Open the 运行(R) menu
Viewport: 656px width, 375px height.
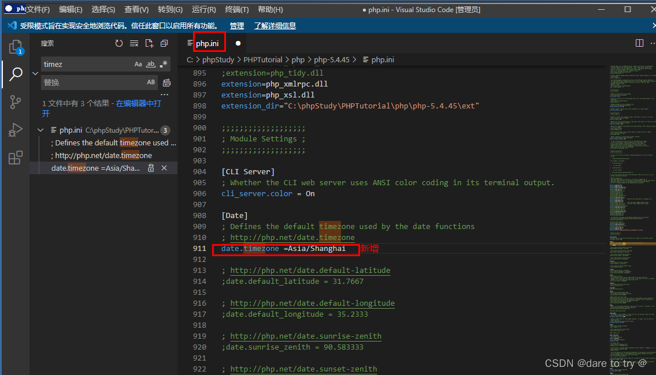point(204,9)
